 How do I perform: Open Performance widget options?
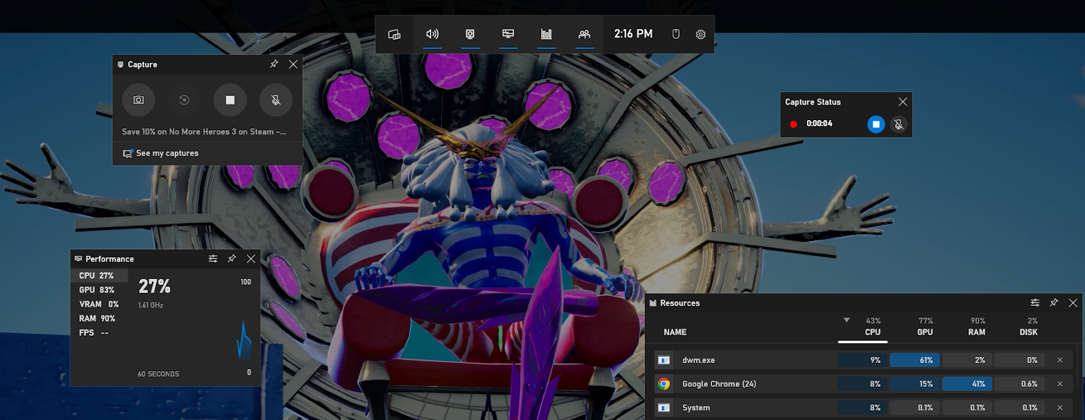(x=213, y=259)
